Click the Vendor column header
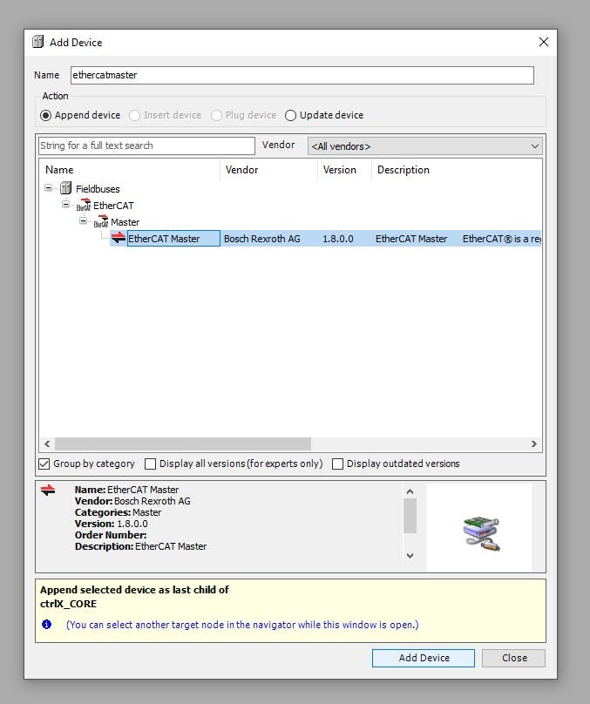Viewport: 590px width, 704px height. [x=268, y=170]
